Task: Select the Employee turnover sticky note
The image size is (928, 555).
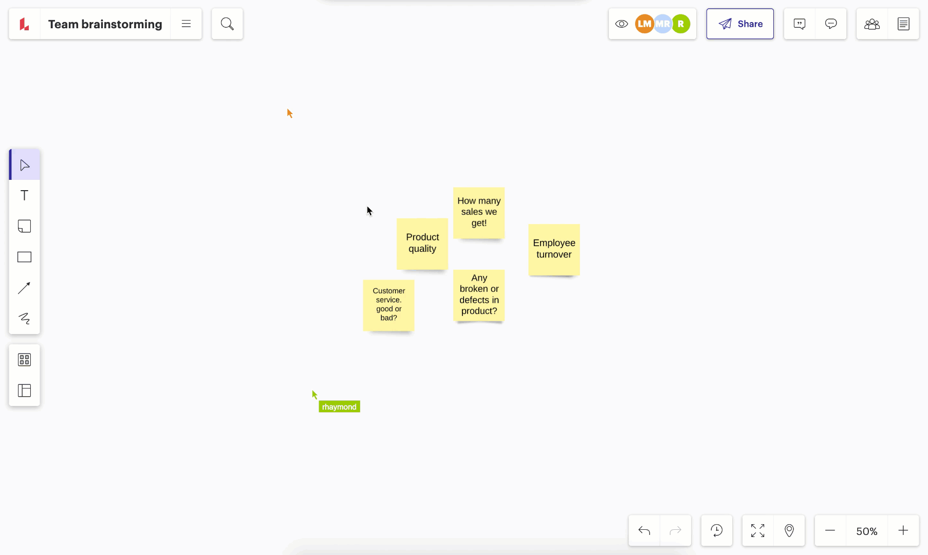Action: (x=553, y=249)
